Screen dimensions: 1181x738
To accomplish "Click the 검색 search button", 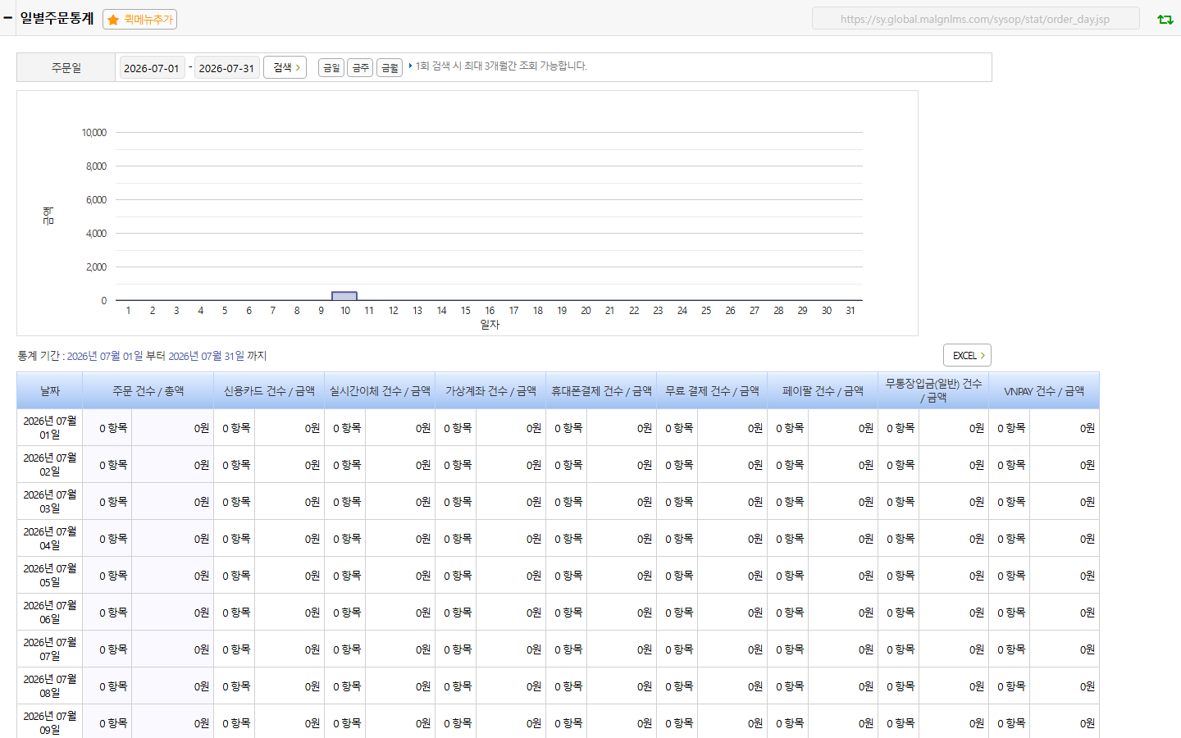I will (285, 67).
